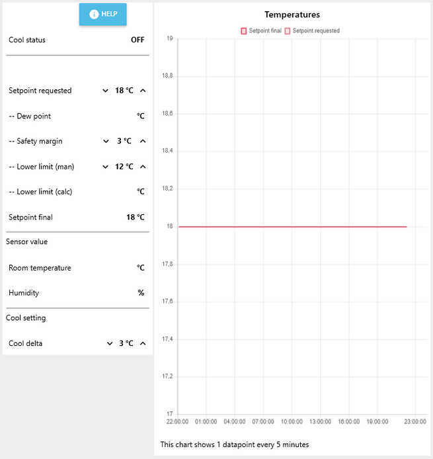Image resolution: width=433 pixels, height=459 pixels.
Task: Toggle Setpoint requested legend entry
Action: click(x=312, y=30)
